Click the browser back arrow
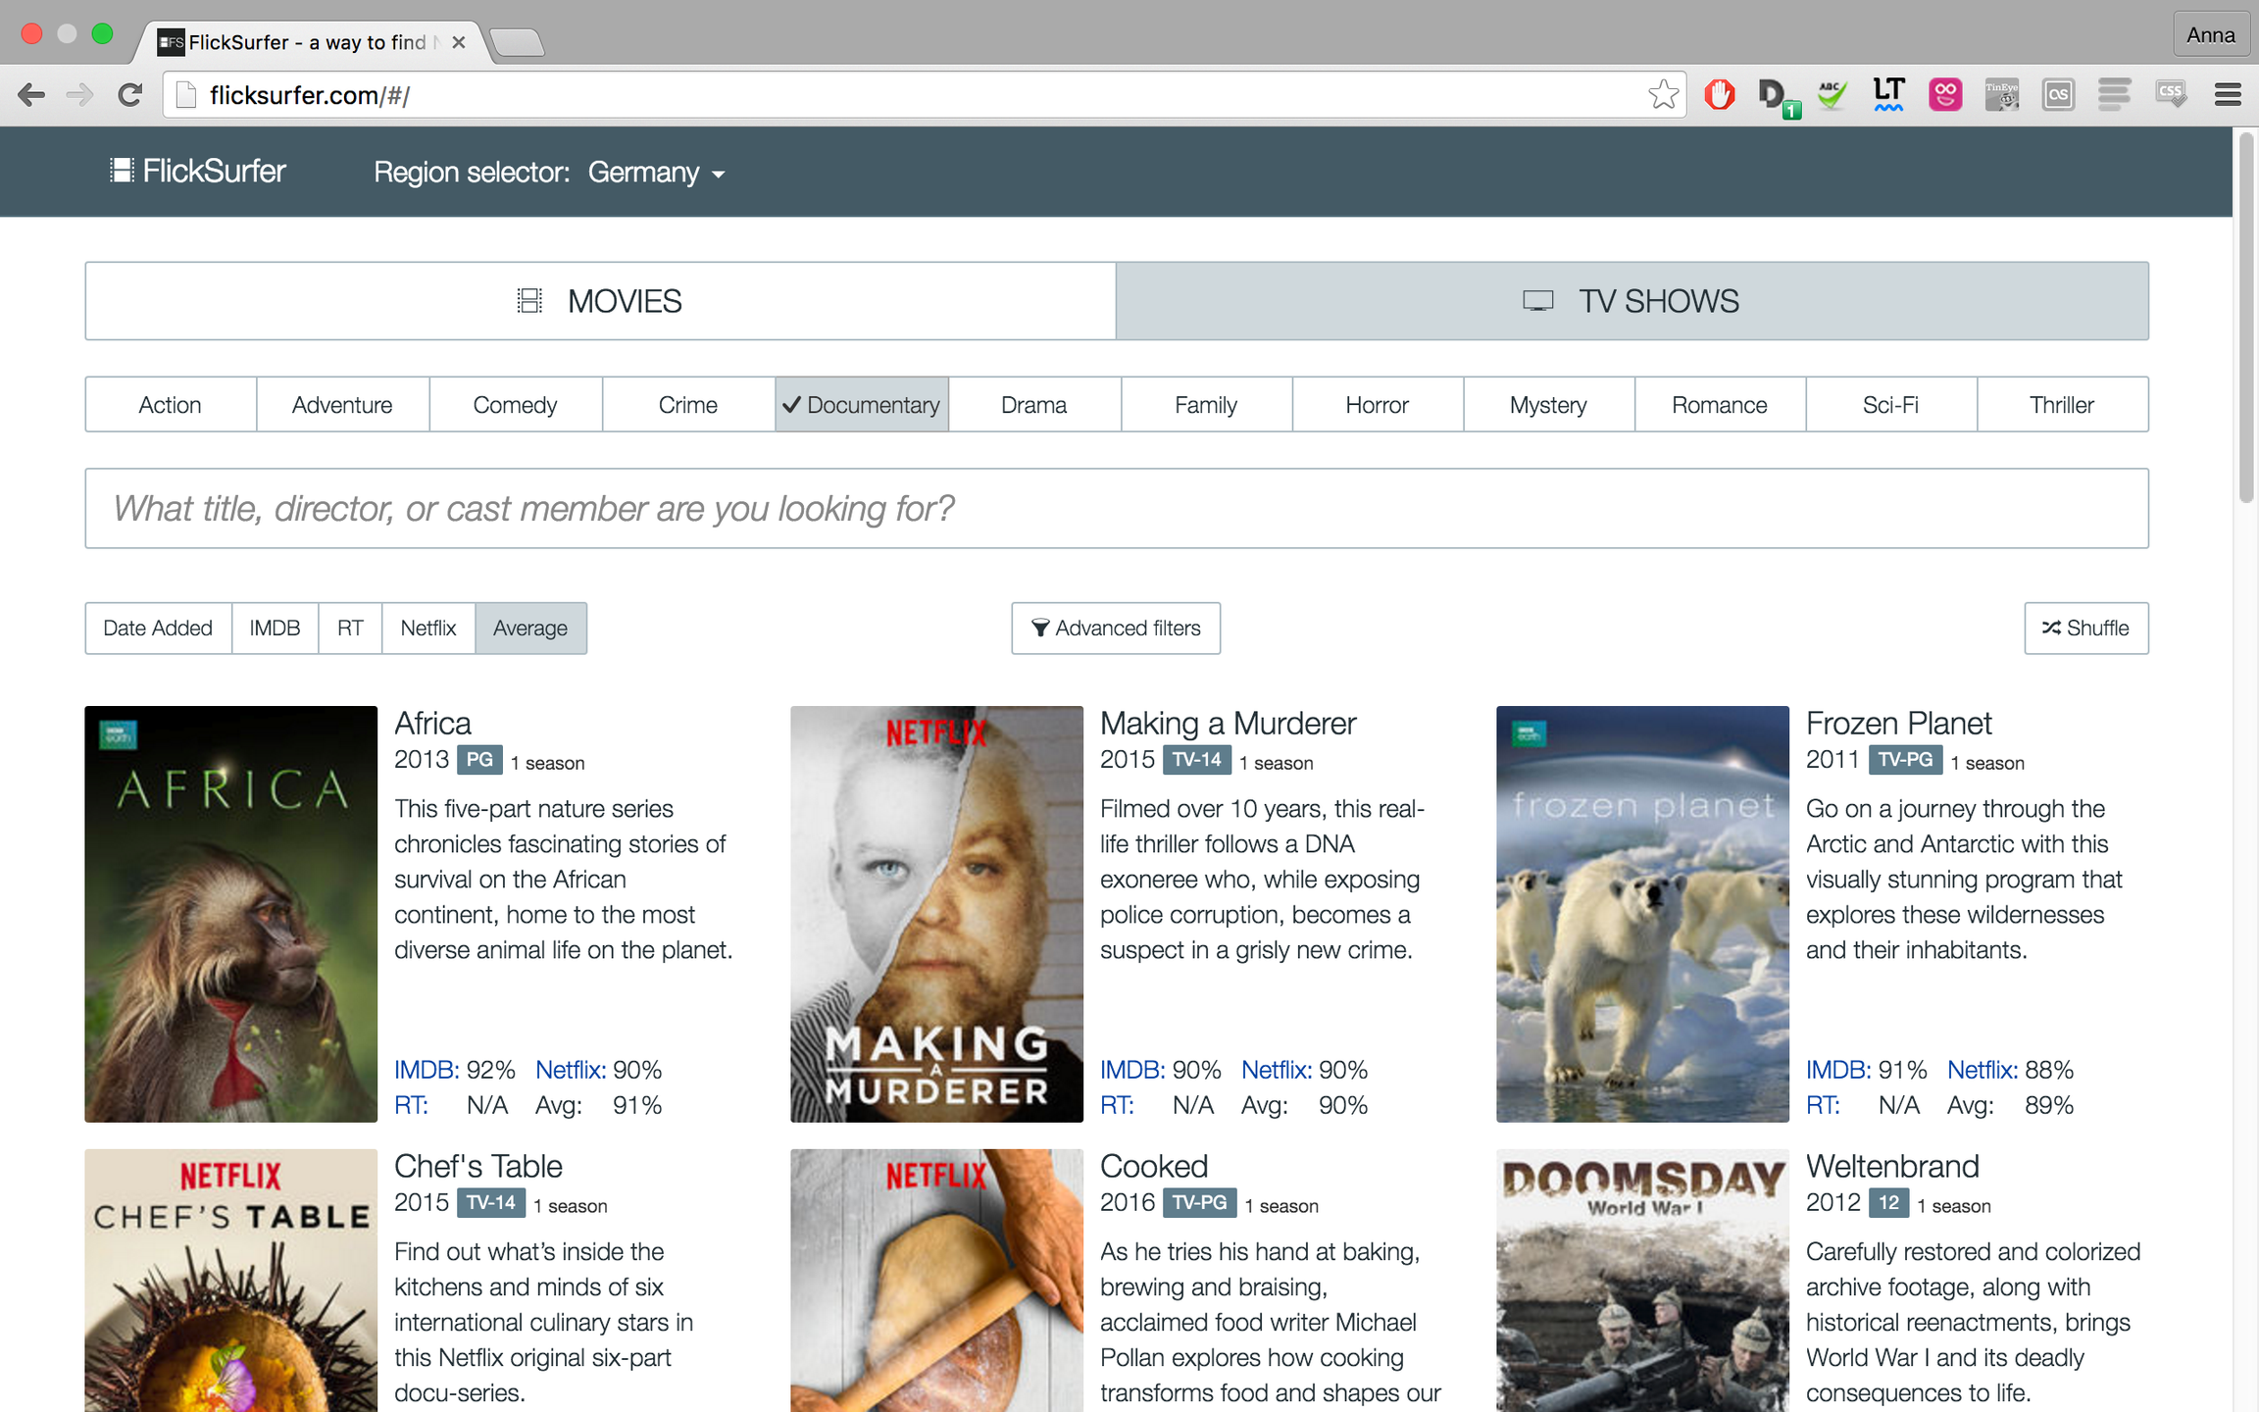 31,95
